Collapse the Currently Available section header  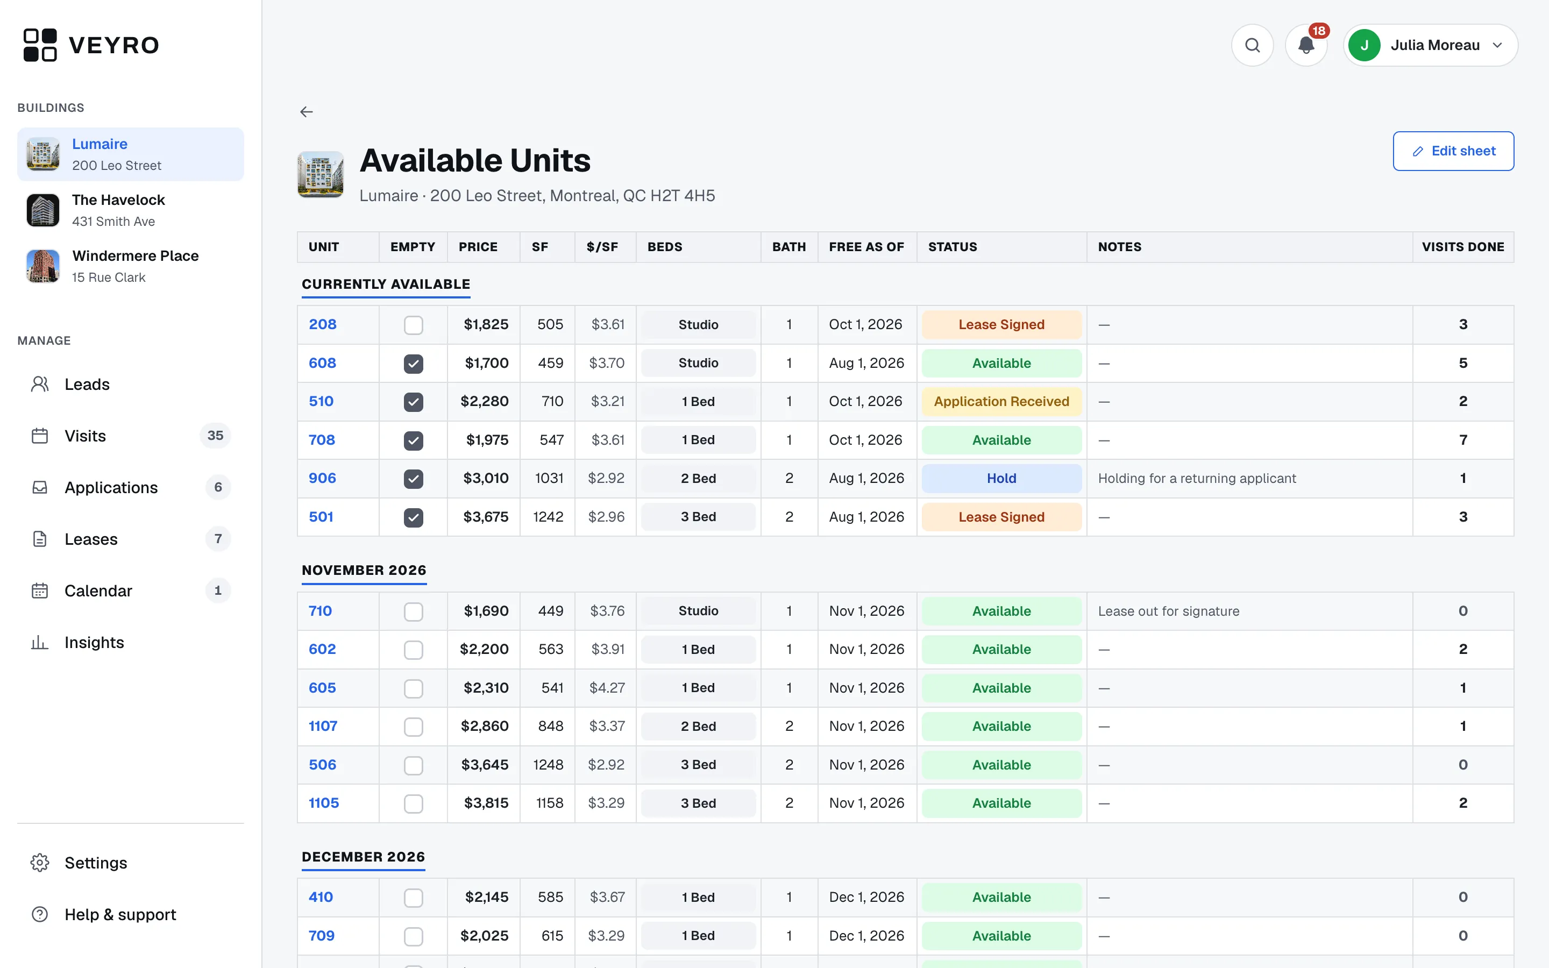[386, 284]
